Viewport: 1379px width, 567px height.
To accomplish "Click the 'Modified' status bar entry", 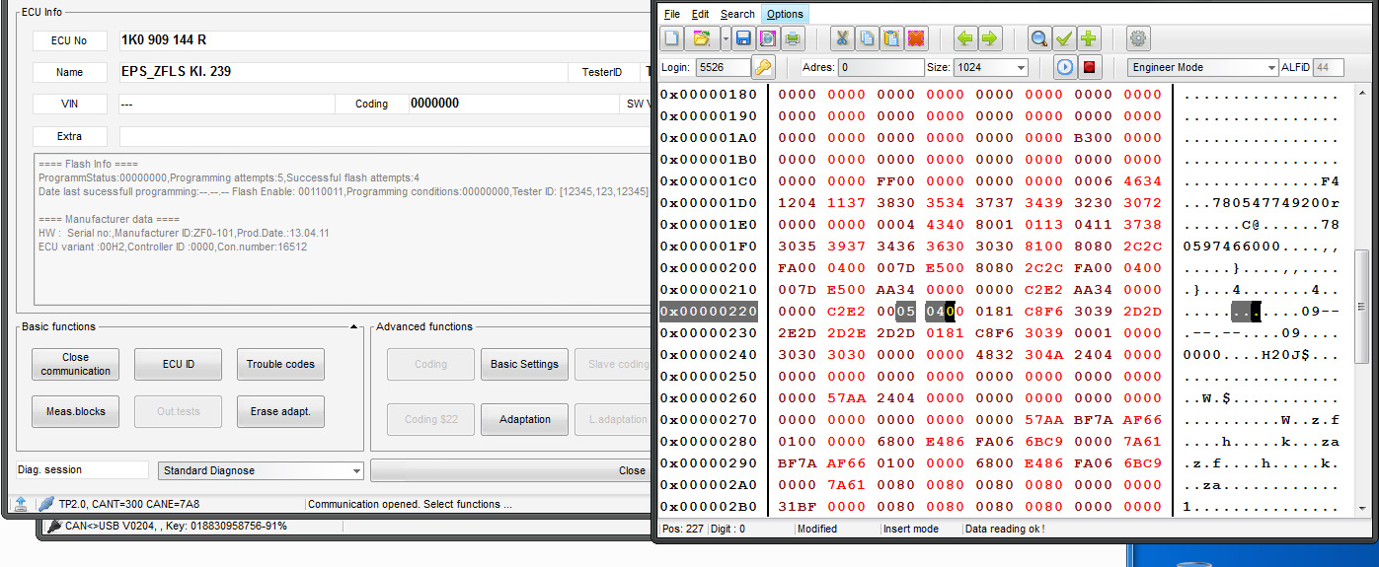I will pyautogui.click(x=817, y=529).
